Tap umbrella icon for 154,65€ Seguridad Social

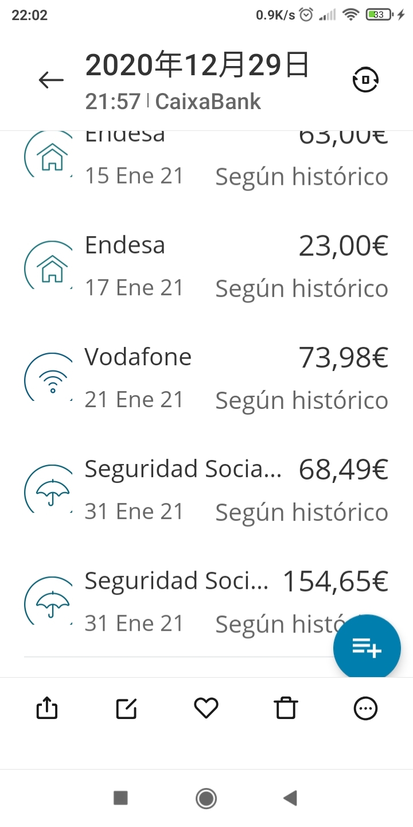pyautogui.click(x=52, y=603)
